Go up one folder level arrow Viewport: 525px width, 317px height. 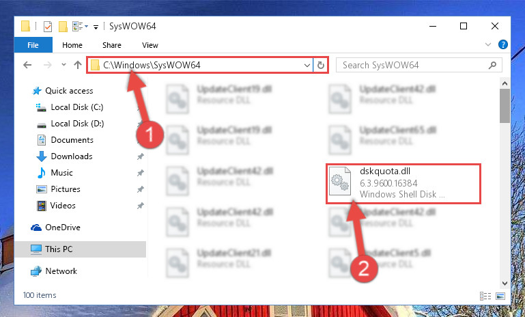tap(78, 65)
